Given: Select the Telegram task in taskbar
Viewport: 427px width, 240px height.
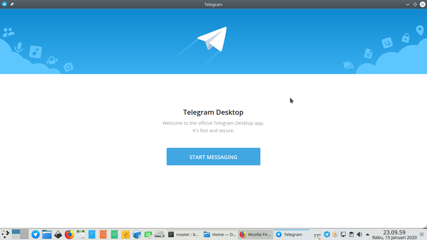Looking at the screenshot, I should click(x=291, y=234).
